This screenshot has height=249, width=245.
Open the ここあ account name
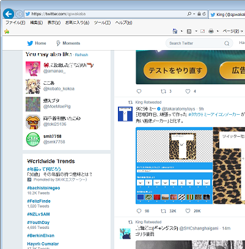(x=49, y=83)
